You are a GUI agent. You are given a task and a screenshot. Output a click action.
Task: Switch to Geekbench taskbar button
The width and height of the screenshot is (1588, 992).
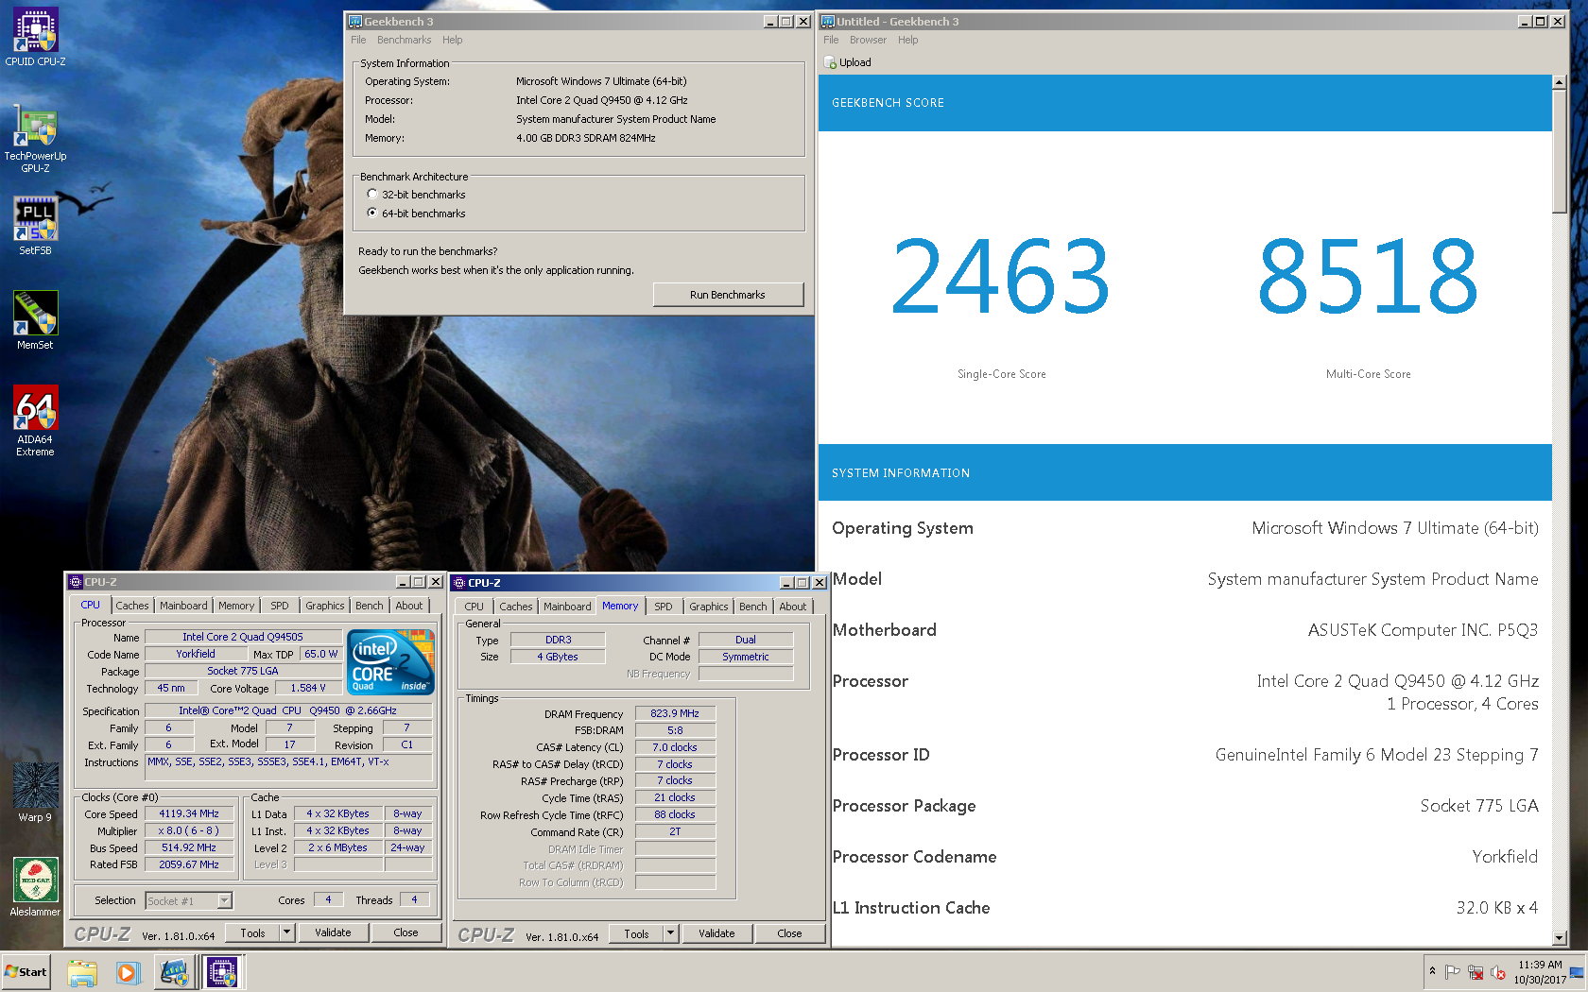175,972
